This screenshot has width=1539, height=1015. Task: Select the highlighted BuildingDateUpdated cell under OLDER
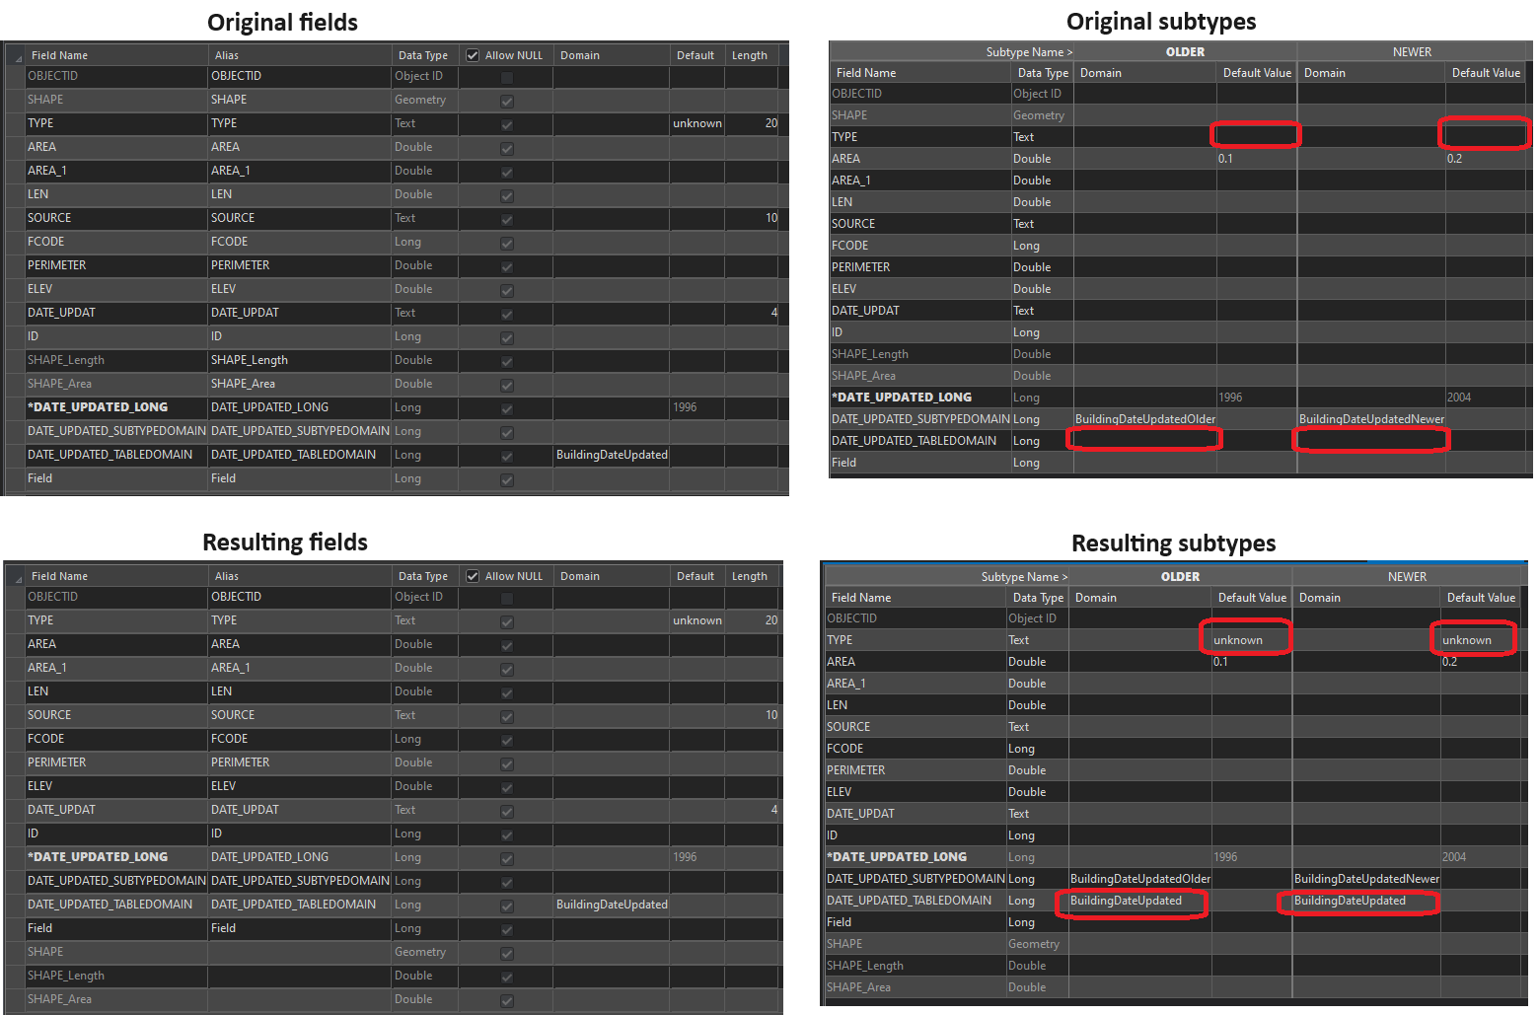pyautogui.click(x=1131, y=902)
